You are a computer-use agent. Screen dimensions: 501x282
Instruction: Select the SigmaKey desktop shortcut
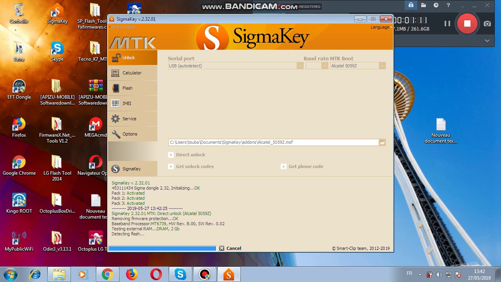point(57,14)
